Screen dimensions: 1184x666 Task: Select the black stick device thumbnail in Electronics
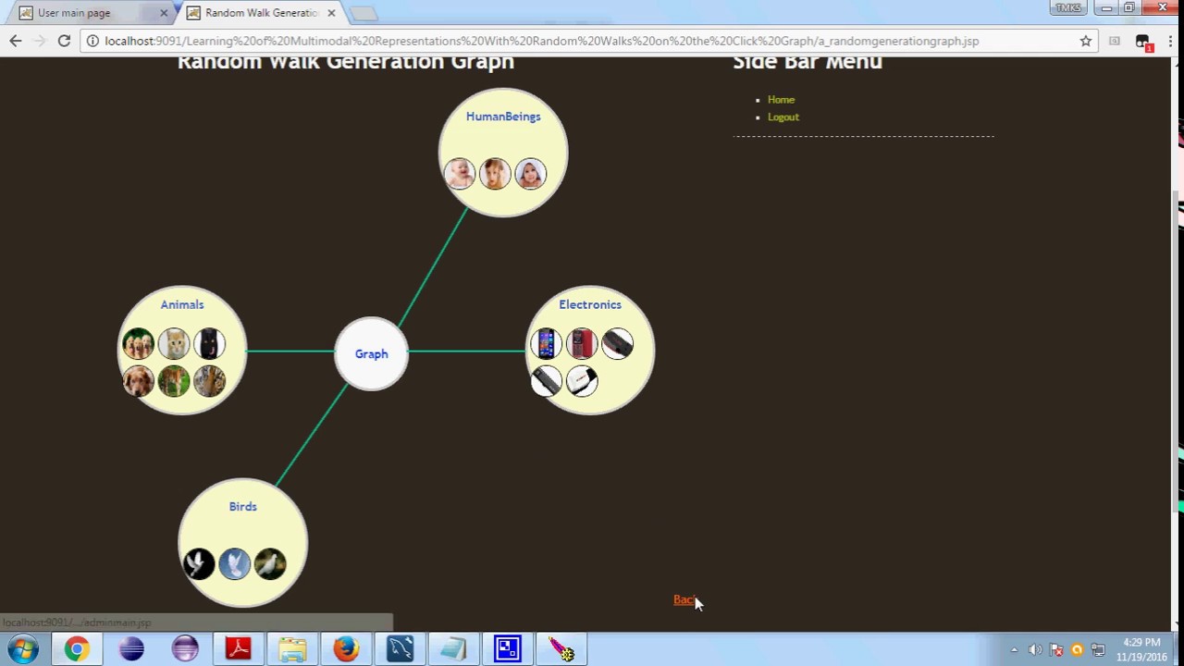pos(546,380)
